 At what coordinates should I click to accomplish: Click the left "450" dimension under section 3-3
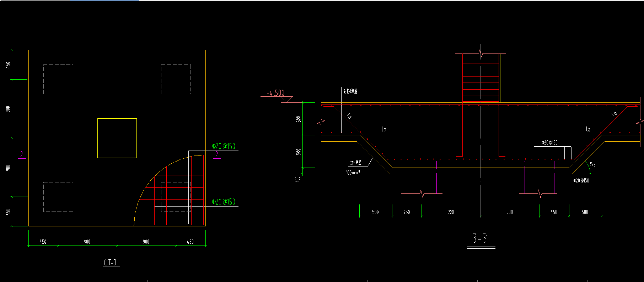(407, 212)
